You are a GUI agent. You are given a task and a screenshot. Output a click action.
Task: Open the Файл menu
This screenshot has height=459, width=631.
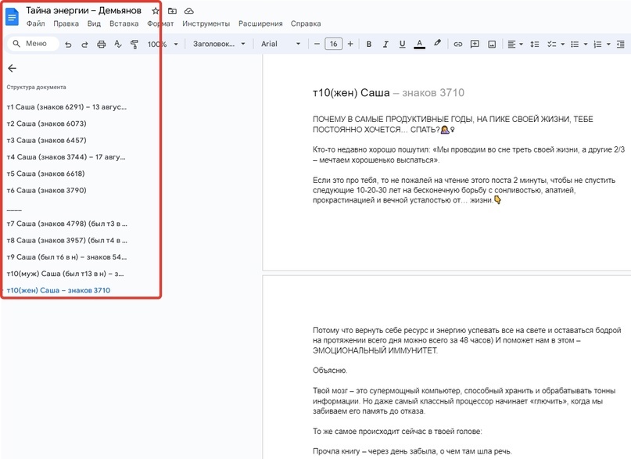coord(35,23)
